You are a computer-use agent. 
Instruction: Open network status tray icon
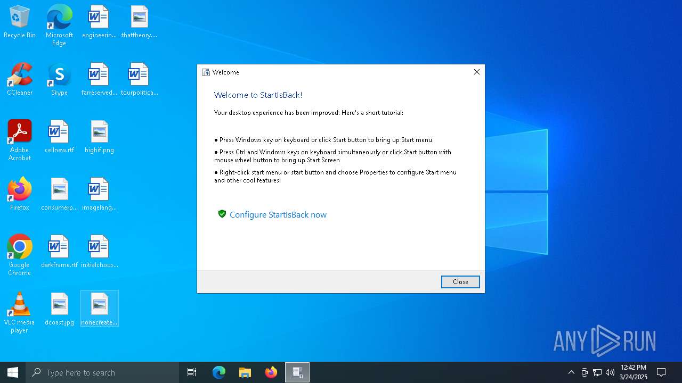597,372
